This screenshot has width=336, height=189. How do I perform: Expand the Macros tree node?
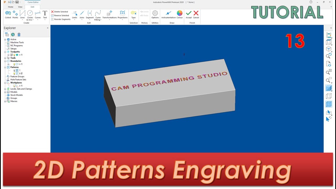click(x=5, y=101)
